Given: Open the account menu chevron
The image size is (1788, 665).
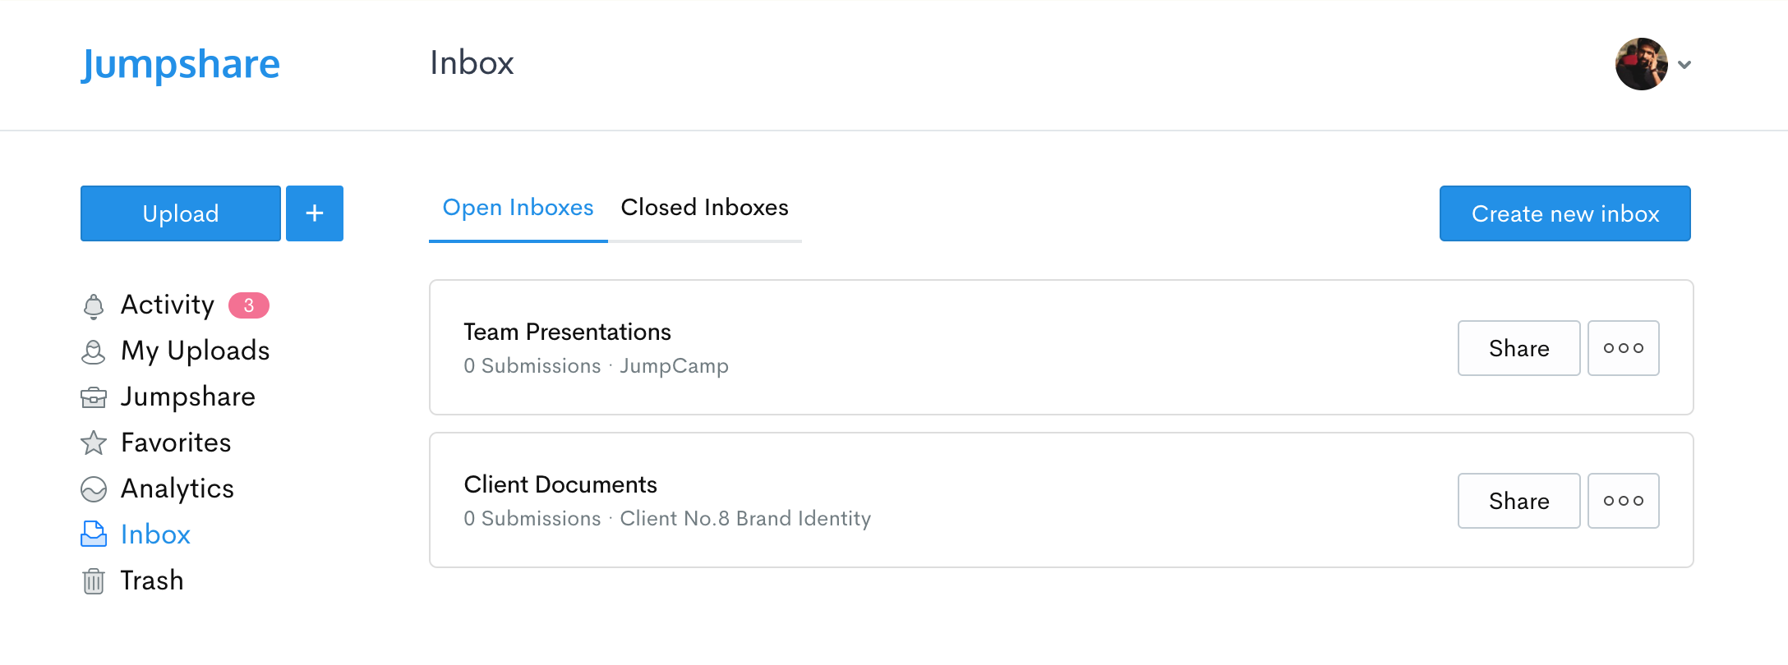Looking at the screenshot, I should pos(1684,65).
